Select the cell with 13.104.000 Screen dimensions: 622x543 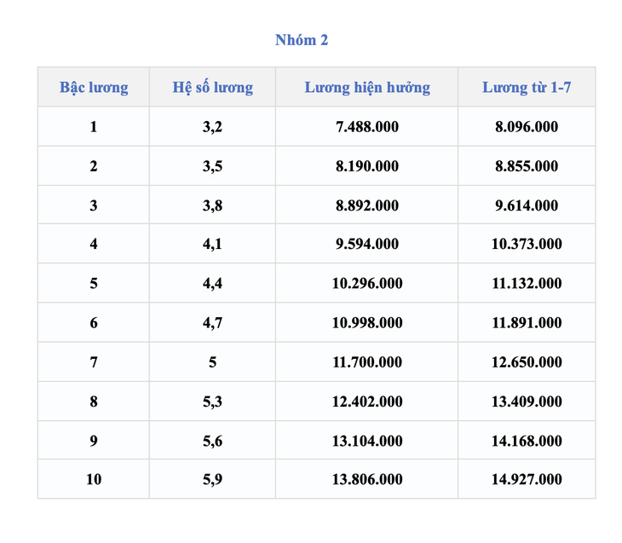click(x=367, y=440)
